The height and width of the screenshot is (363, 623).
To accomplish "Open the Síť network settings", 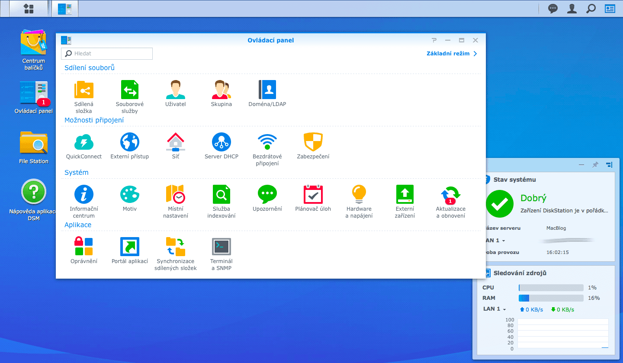I will (x=176, y=146).
